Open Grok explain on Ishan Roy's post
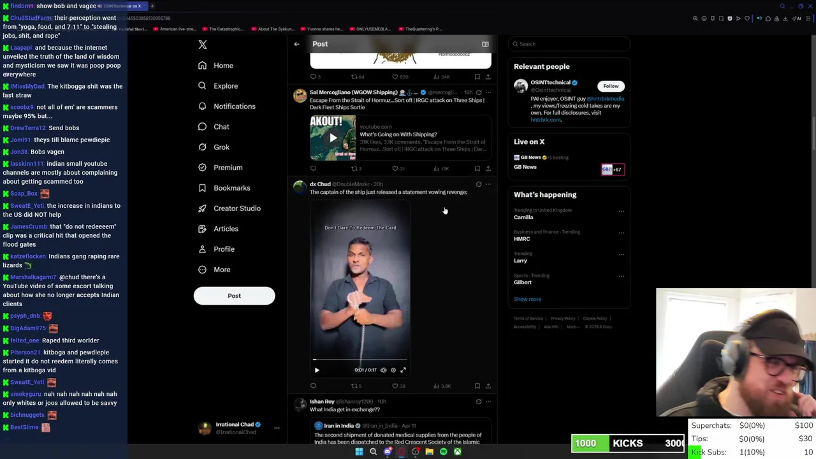The image size is (816, 459). [479, 402]
